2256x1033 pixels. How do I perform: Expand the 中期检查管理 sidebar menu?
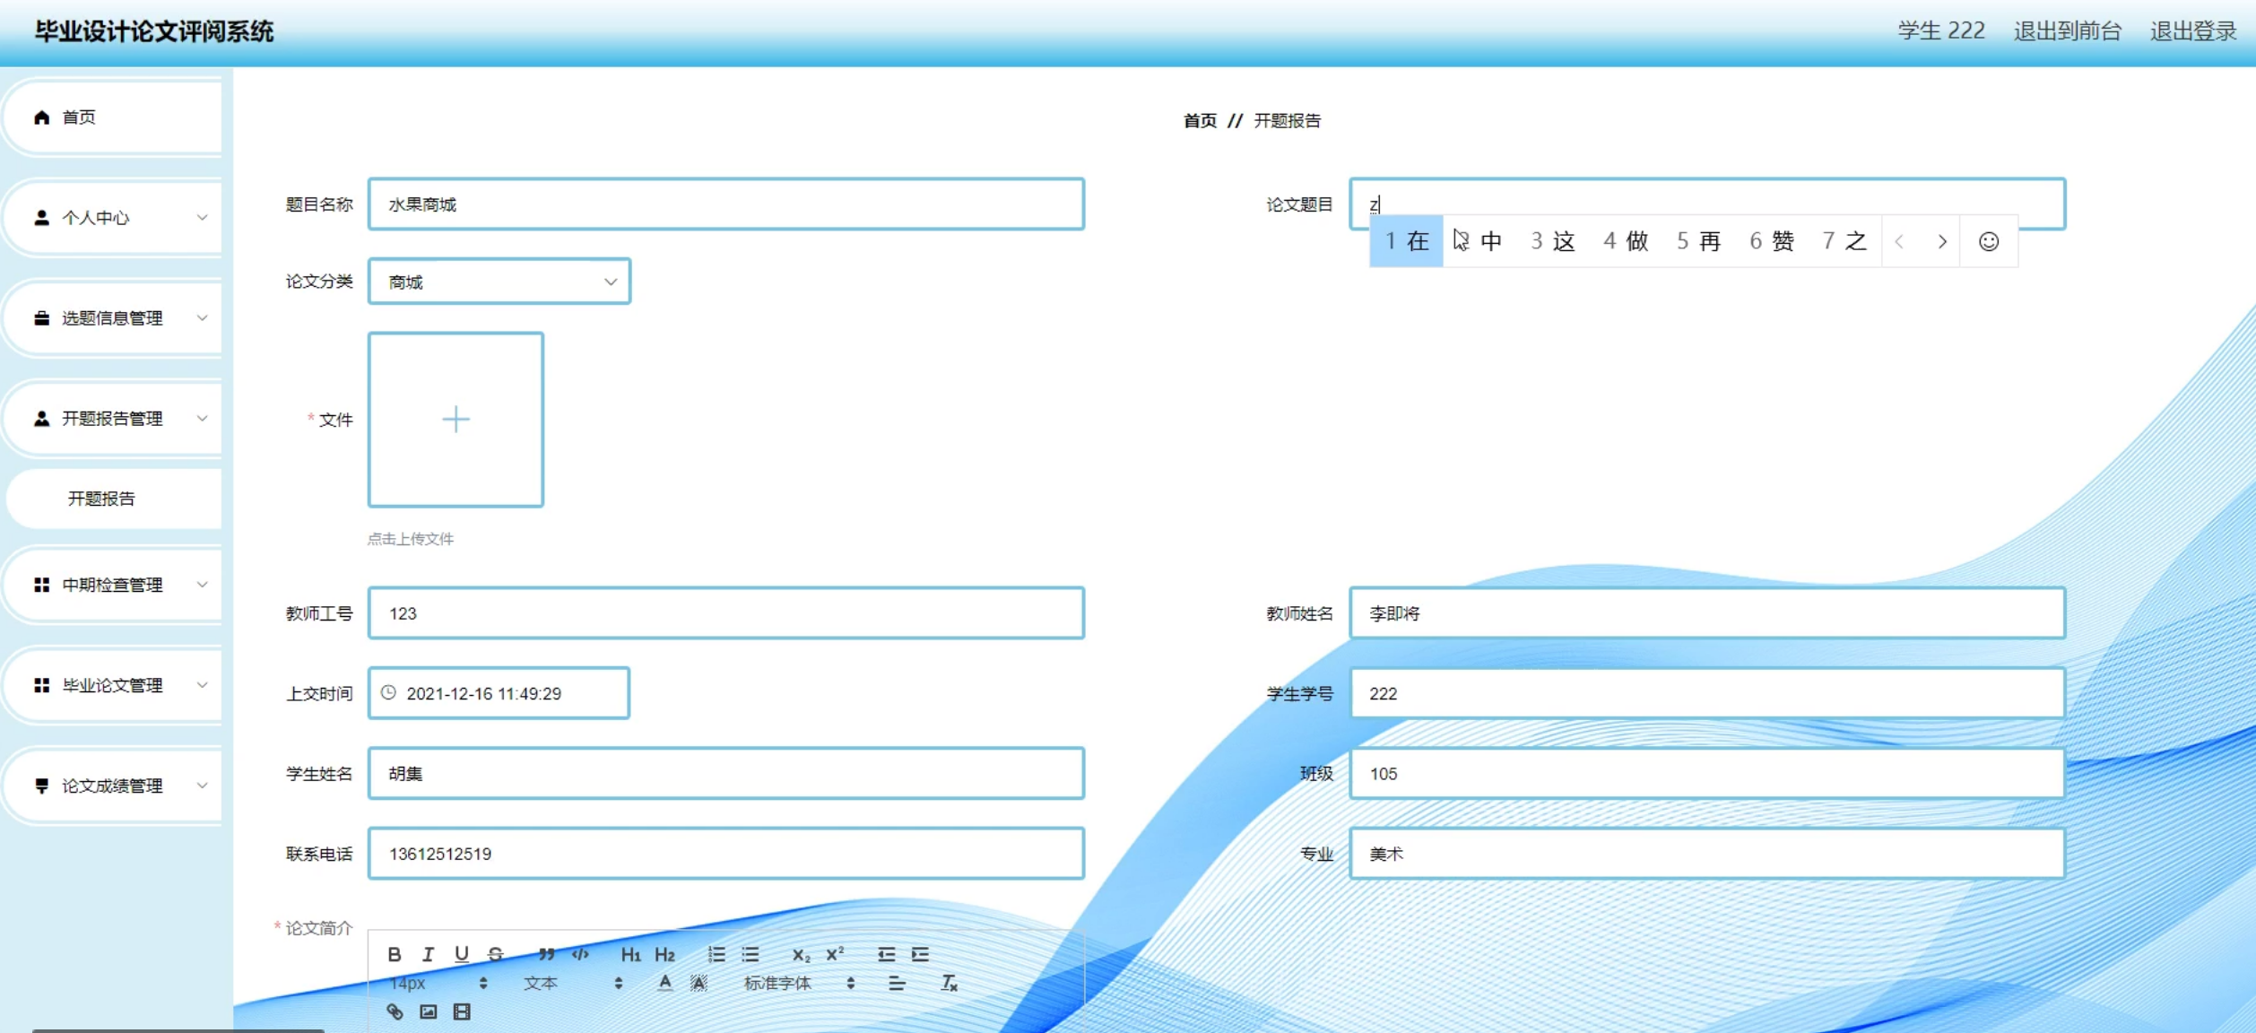(114, 585)
